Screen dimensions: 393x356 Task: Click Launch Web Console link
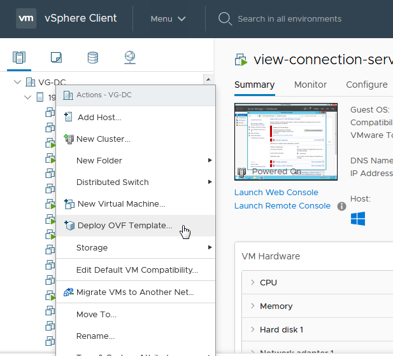(276, 193)
